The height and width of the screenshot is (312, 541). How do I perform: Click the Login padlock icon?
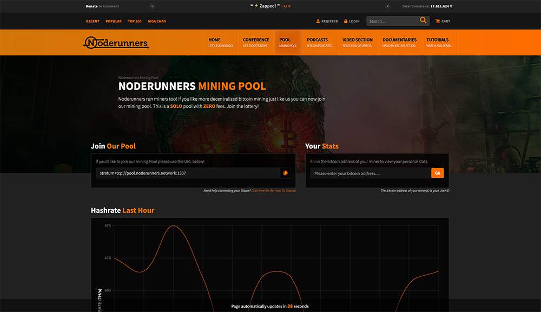click(x=346, y=21)
